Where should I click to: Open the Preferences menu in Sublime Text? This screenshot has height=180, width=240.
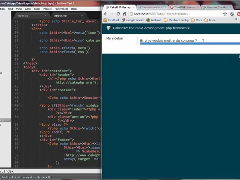coord(61,9)
